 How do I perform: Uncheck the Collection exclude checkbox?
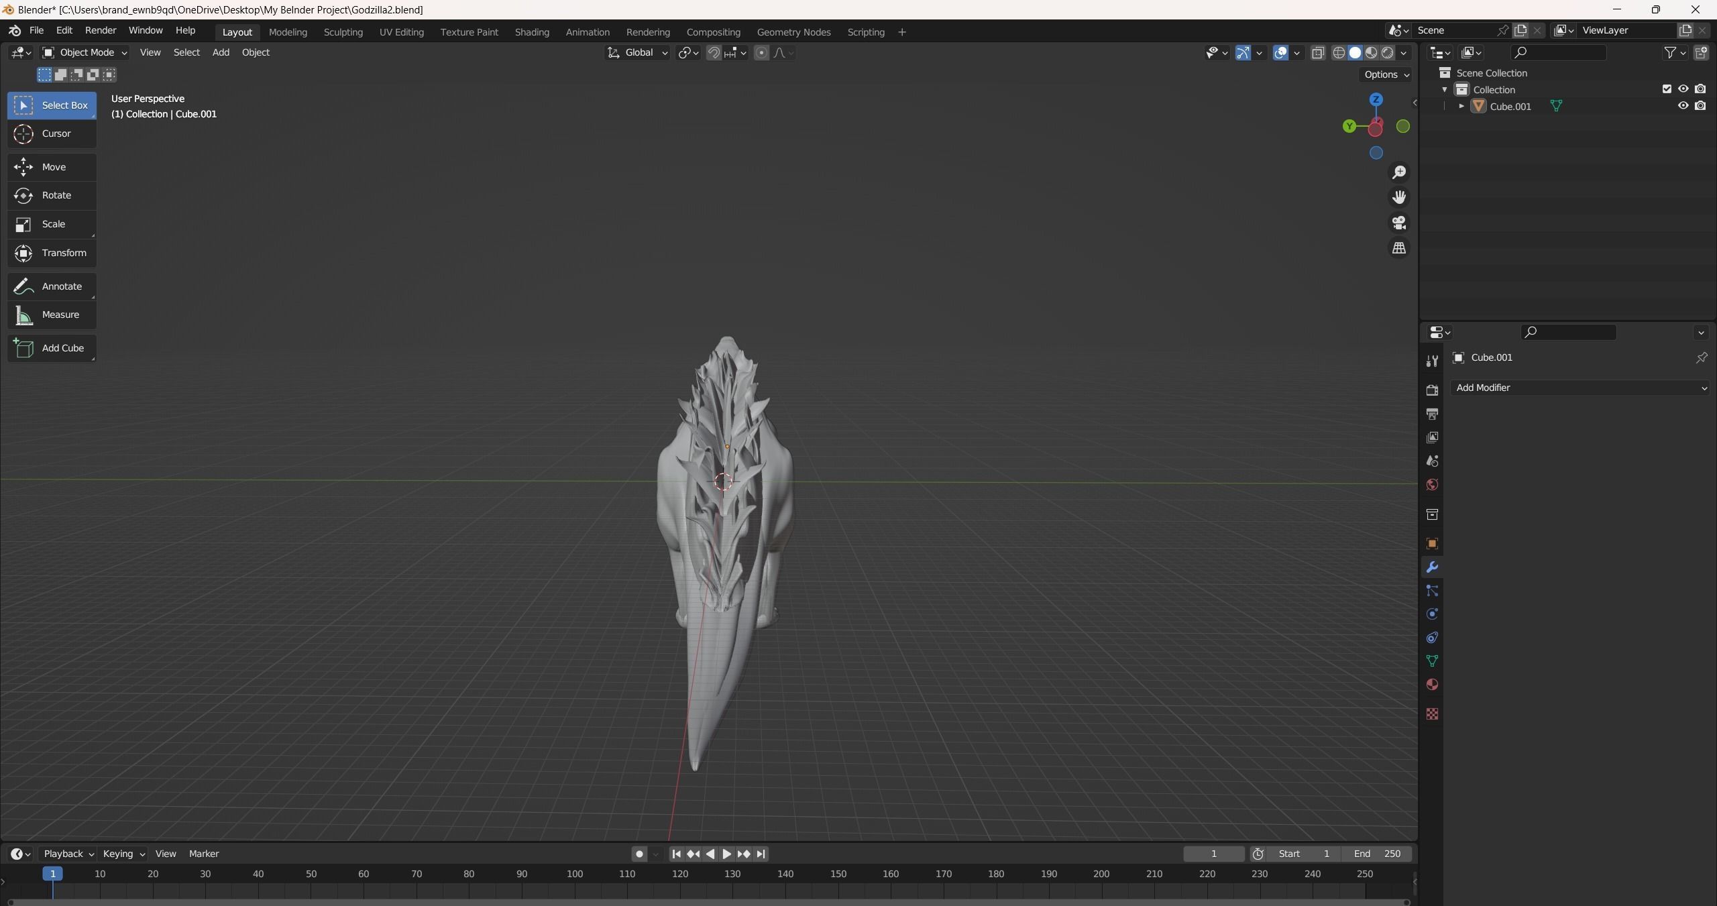tap(1667, 89)
